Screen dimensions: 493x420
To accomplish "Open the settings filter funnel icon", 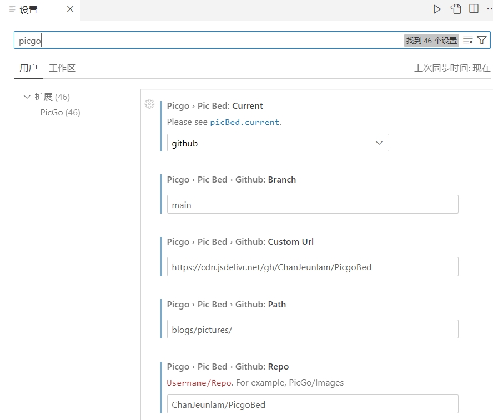I will tap(482, 40).
